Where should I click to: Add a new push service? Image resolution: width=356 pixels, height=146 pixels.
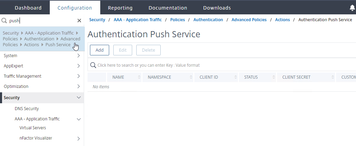pyautogui.click(x=100, y=50)
